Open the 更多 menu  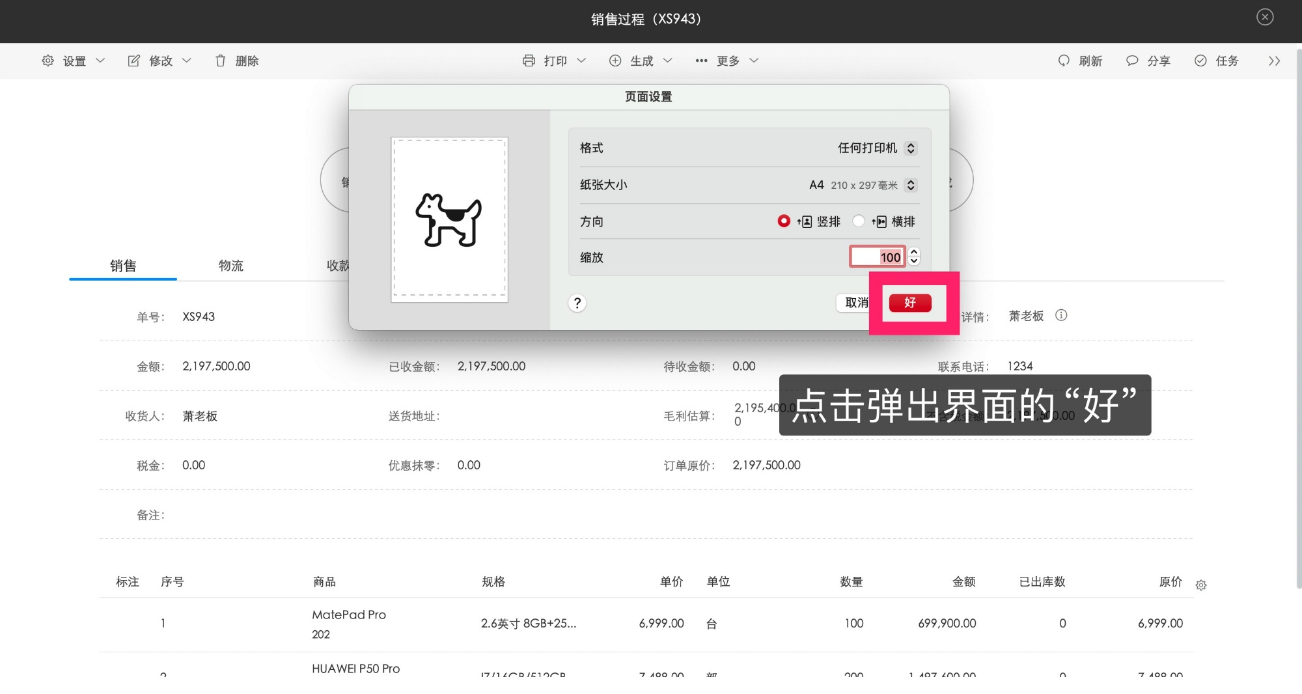point(727,61)
